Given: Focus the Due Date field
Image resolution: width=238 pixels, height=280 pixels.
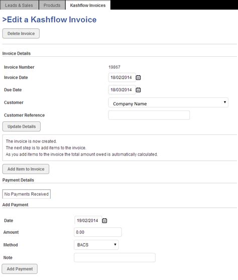Looking at the screenshot, I should (x=122, y=90).
